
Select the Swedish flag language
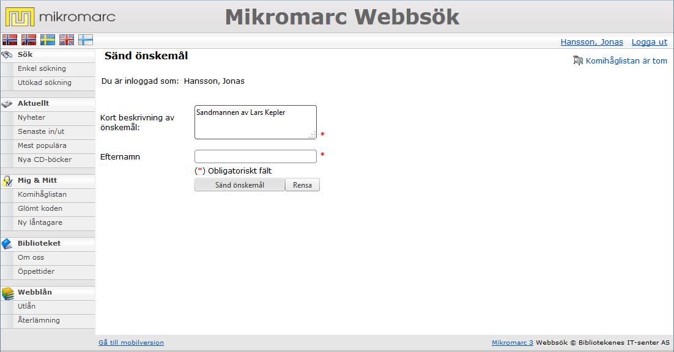48,40
